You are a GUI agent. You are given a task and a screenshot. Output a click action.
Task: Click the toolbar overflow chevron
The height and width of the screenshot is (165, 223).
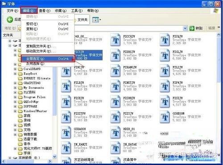point(219,27)
